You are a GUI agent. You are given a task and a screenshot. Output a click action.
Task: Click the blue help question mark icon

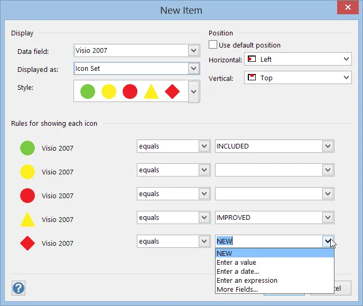18,288
